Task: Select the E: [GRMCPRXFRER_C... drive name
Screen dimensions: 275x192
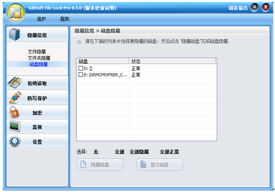Action: click(105, 75)
